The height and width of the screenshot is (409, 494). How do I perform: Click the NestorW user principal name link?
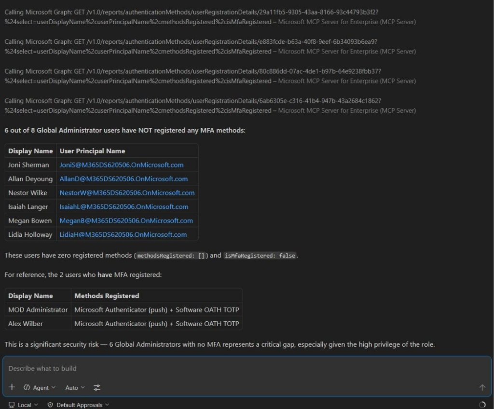[x=127, y=193]
